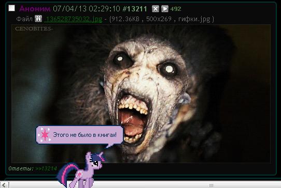Follow the reply link >>13214
This screenshot has height=188, width=281.
coord(46,168)
